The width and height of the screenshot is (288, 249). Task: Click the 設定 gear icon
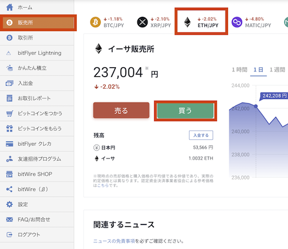coord(10,205)
